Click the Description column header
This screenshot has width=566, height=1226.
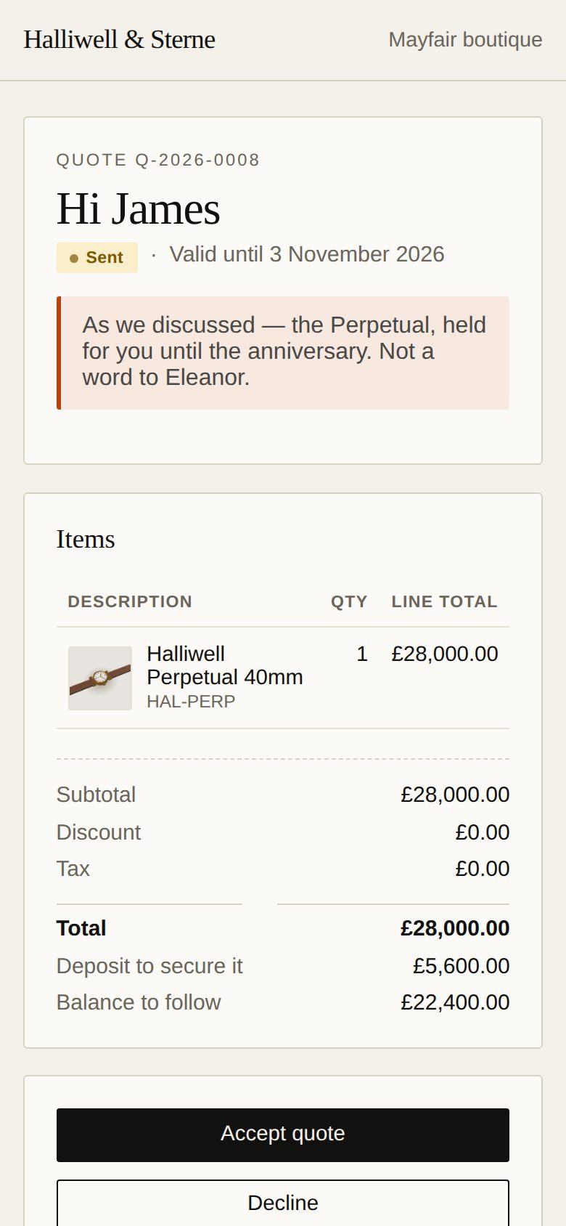130,601
